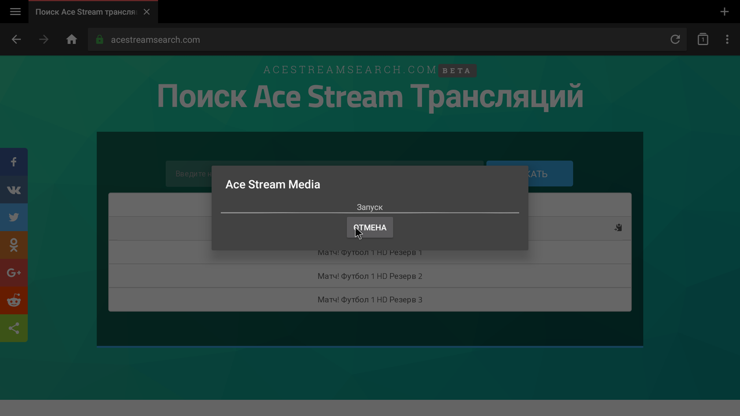Open Матч! Футбол 1 HD Резерв 3

(370, 300)
